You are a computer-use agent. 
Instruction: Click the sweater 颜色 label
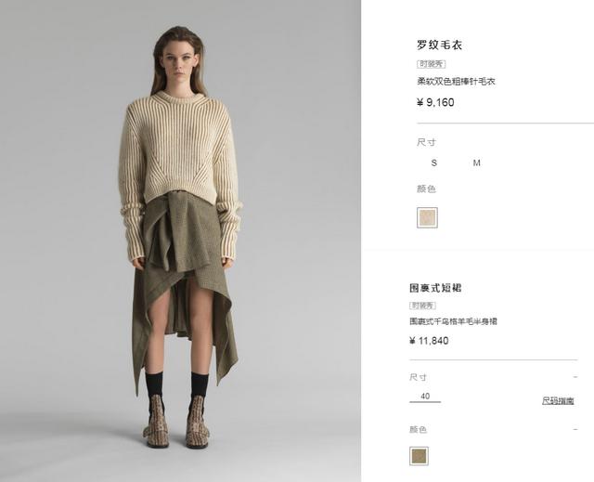pyautogui.click(x=427, y=189)
